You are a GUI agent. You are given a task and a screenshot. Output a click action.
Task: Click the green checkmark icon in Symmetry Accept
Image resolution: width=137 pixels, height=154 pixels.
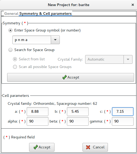click(65, 77)
